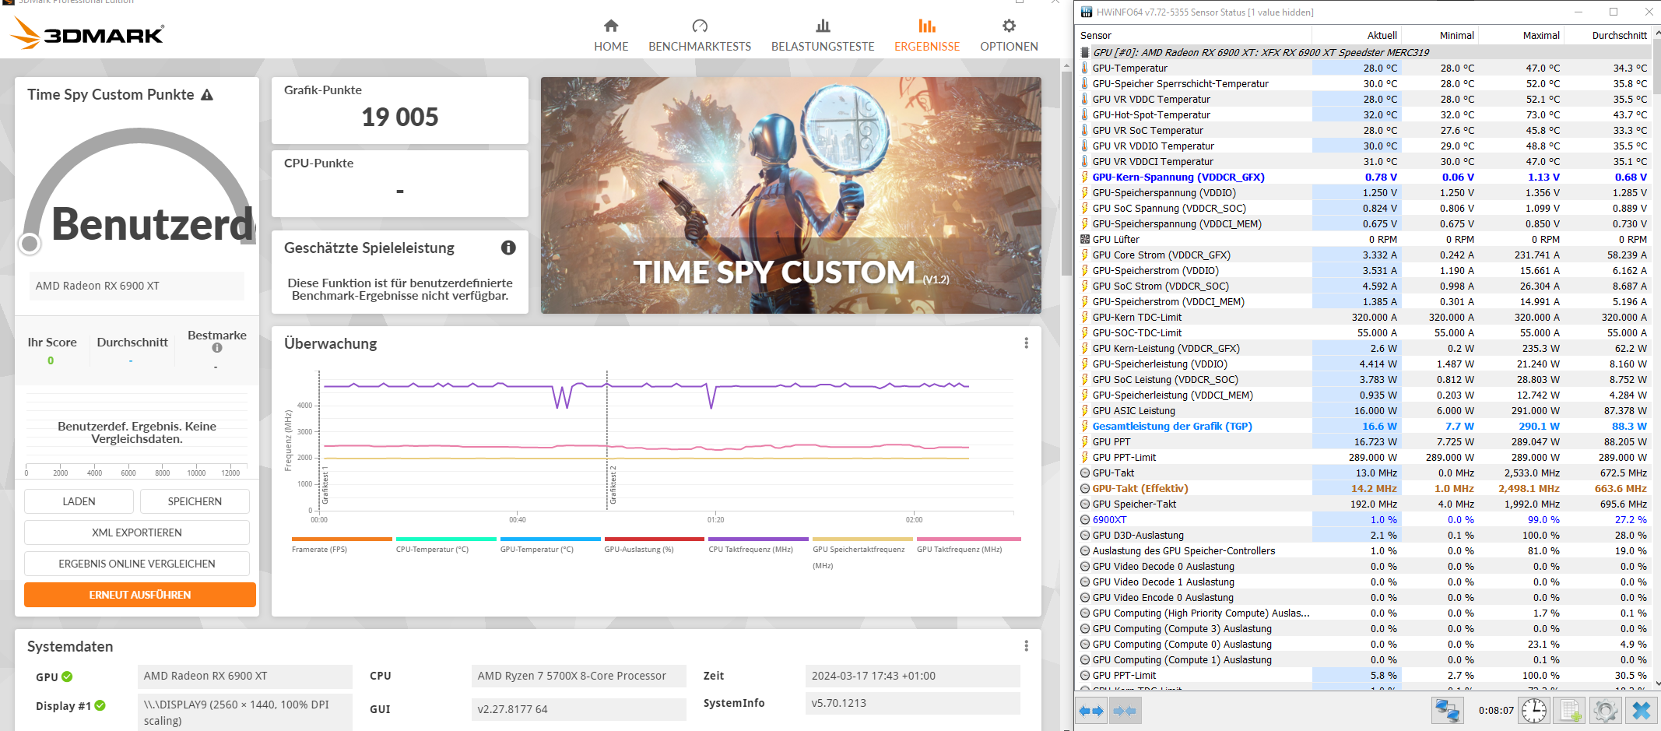Viewport: 1661px width, 731px height.
Task: Click the Grafiktest 2 marker in the chart
Action: tap(613, 484)
